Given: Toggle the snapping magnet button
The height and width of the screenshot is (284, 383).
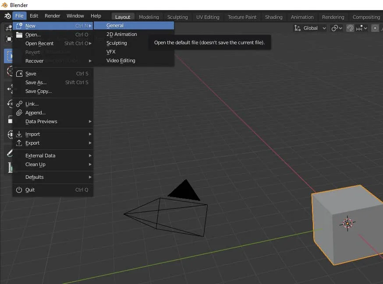Looking at the screenshot, I should (x=350, y=28).
